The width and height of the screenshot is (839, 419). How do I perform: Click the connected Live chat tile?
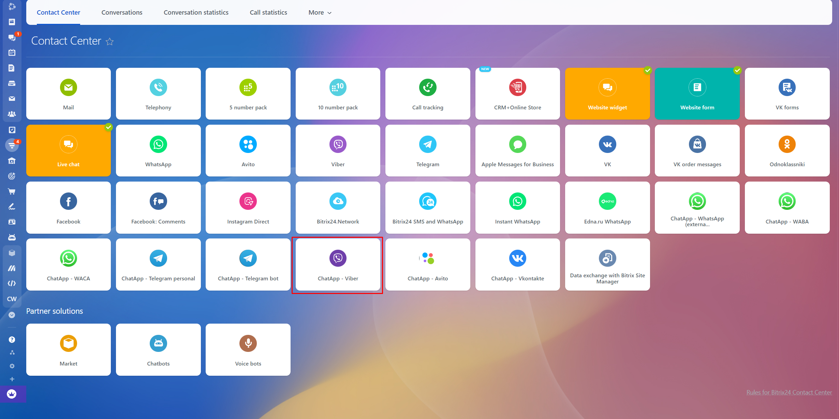tap(69, 151)
